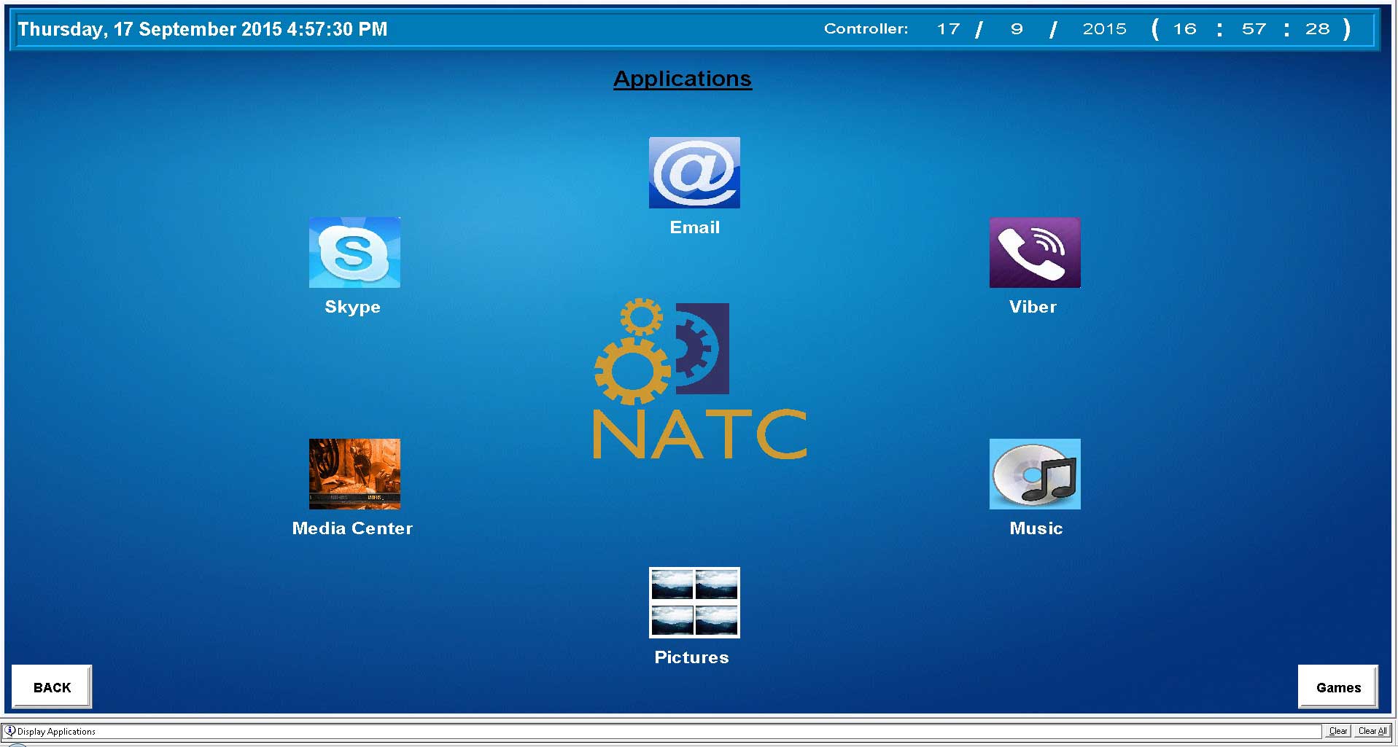Click the controller seconds value 28
Image resolution: width=1398 pixels, height=747 pixels.
pos(1317,29)
